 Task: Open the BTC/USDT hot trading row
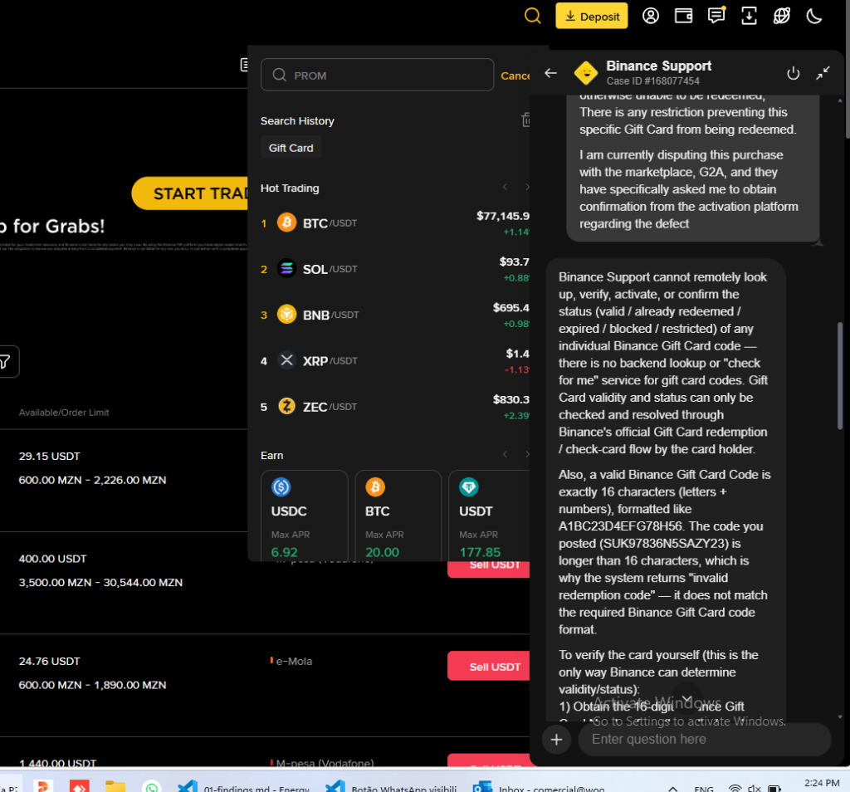(394, 222)
